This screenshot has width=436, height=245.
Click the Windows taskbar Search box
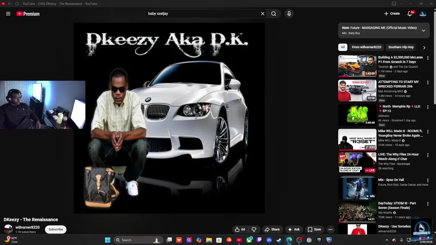[138, 240]
